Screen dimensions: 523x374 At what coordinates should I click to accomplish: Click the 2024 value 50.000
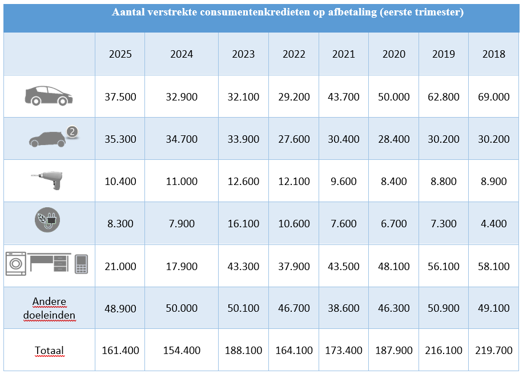(182, 308)
